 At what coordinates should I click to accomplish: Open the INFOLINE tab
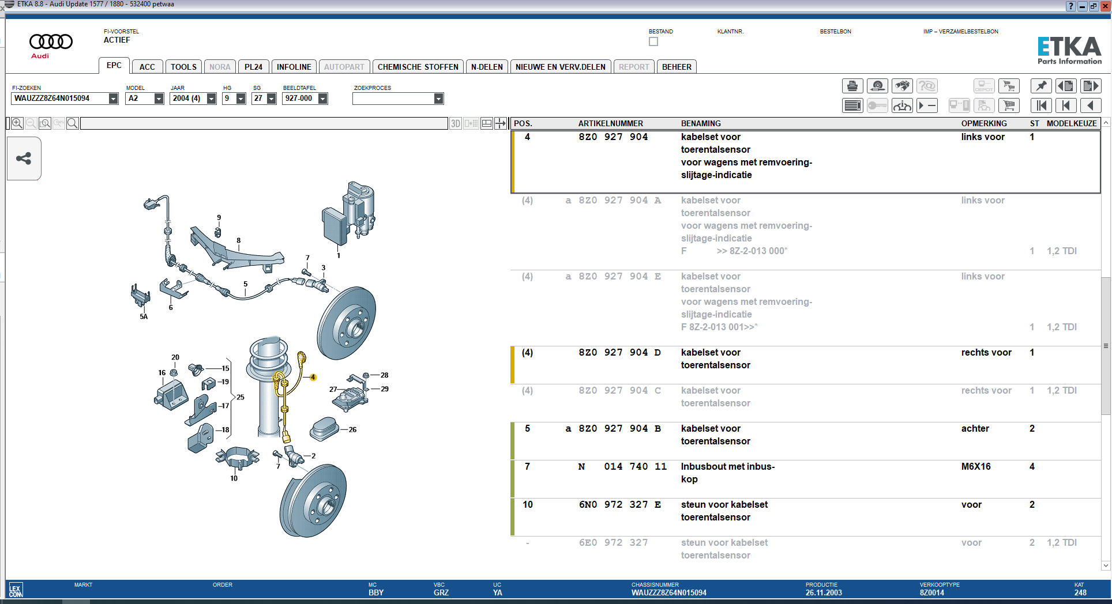coord(294,67)
